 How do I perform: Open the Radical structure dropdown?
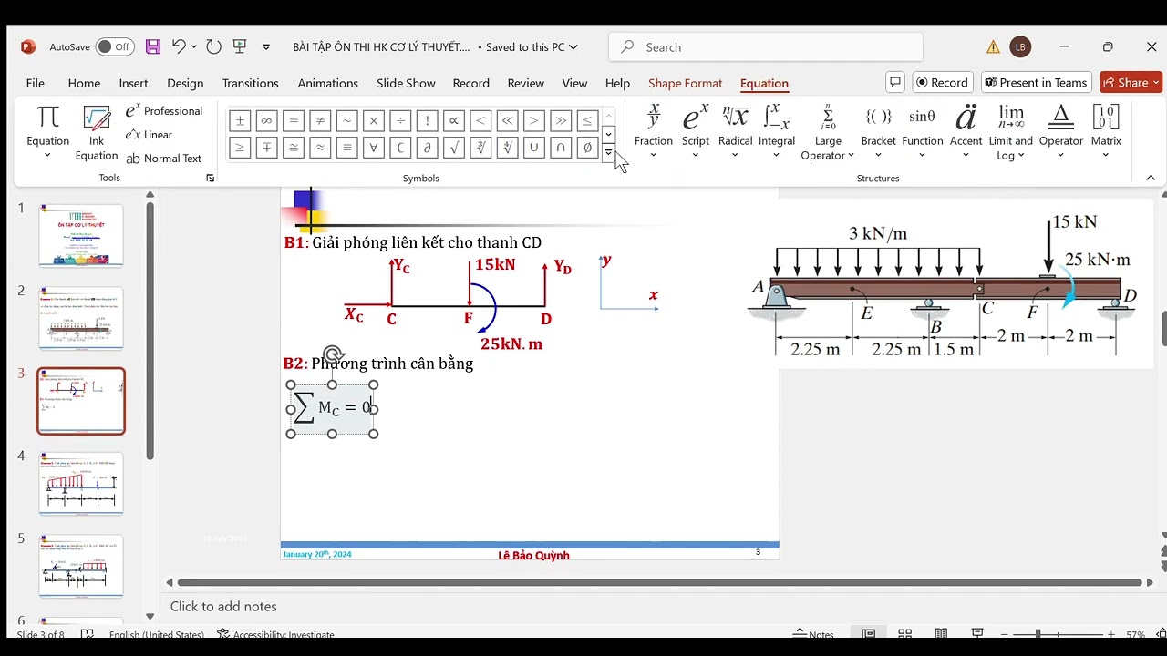coord(735,132)
